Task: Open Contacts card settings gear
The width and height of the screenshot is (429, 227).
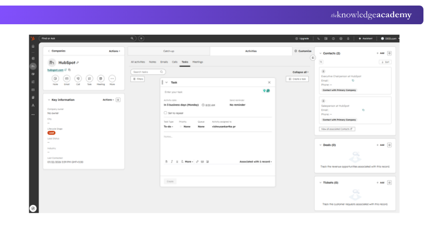Action: coord(389,53)
